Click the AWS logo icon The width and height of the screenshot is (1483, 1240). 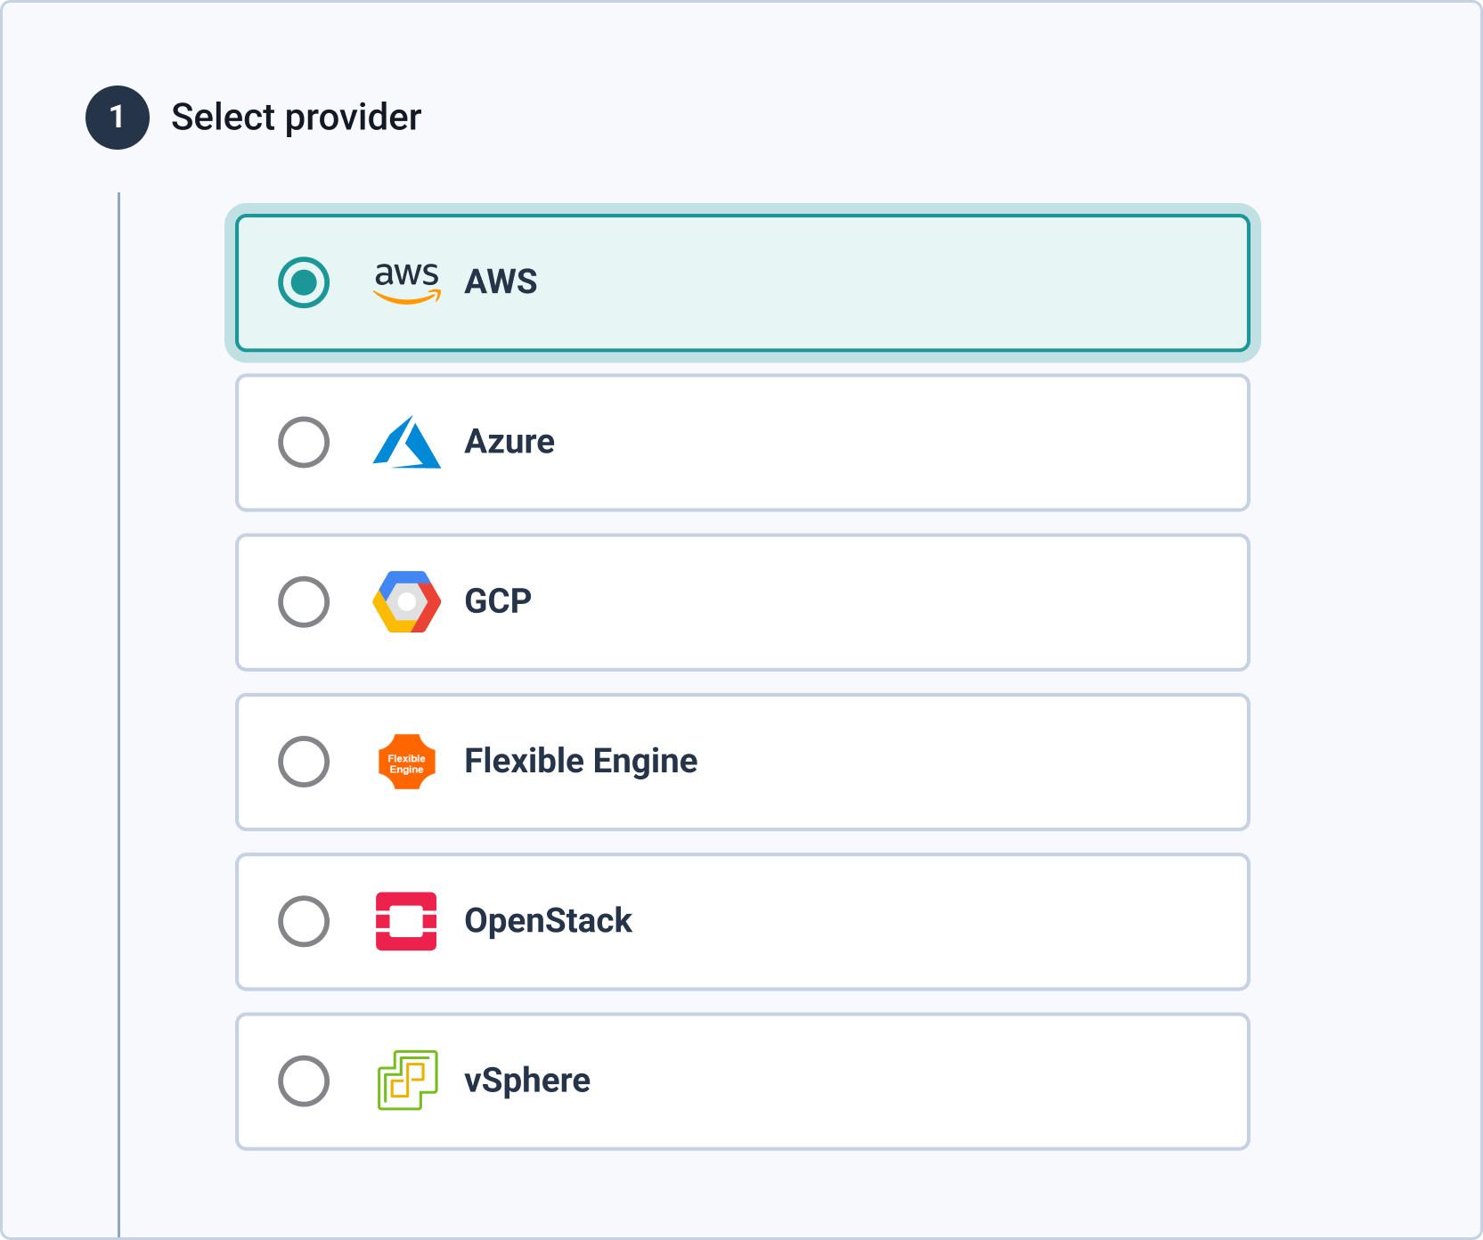coord(407,282)
